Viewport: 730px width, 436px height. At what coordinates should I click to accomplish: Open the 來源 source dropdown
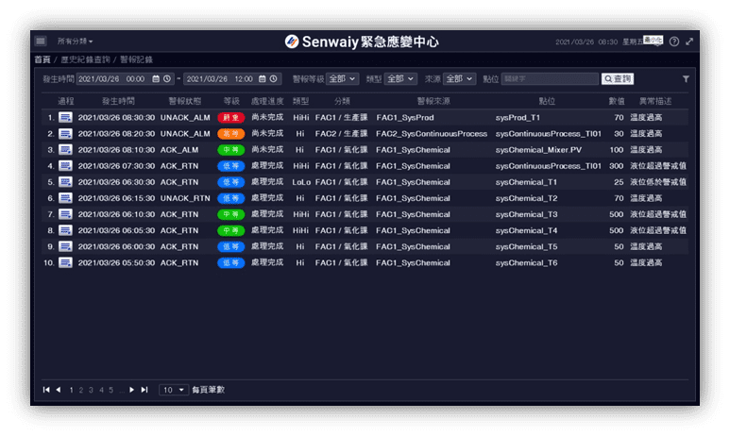point(459,79)
